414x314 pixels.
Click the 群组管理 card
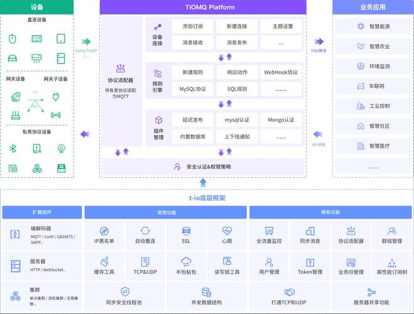tap(392, 235)
